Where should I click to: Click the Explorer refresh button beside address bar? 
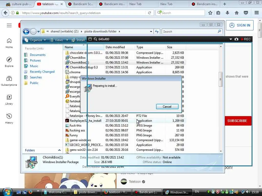[x=157, y=31]
